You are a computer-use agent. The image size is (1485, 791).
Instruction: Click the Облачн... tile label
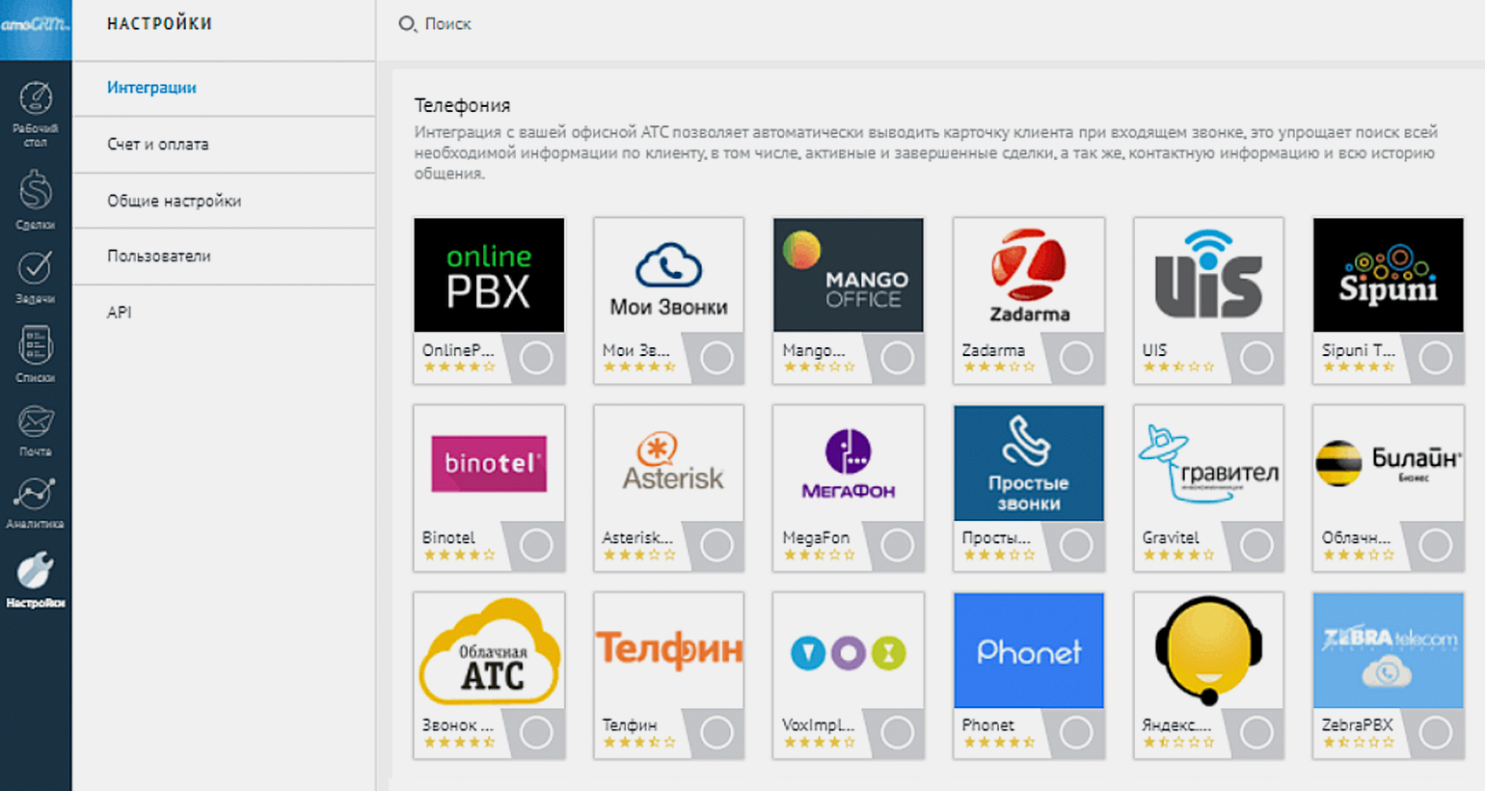[x=1356, y=537]
